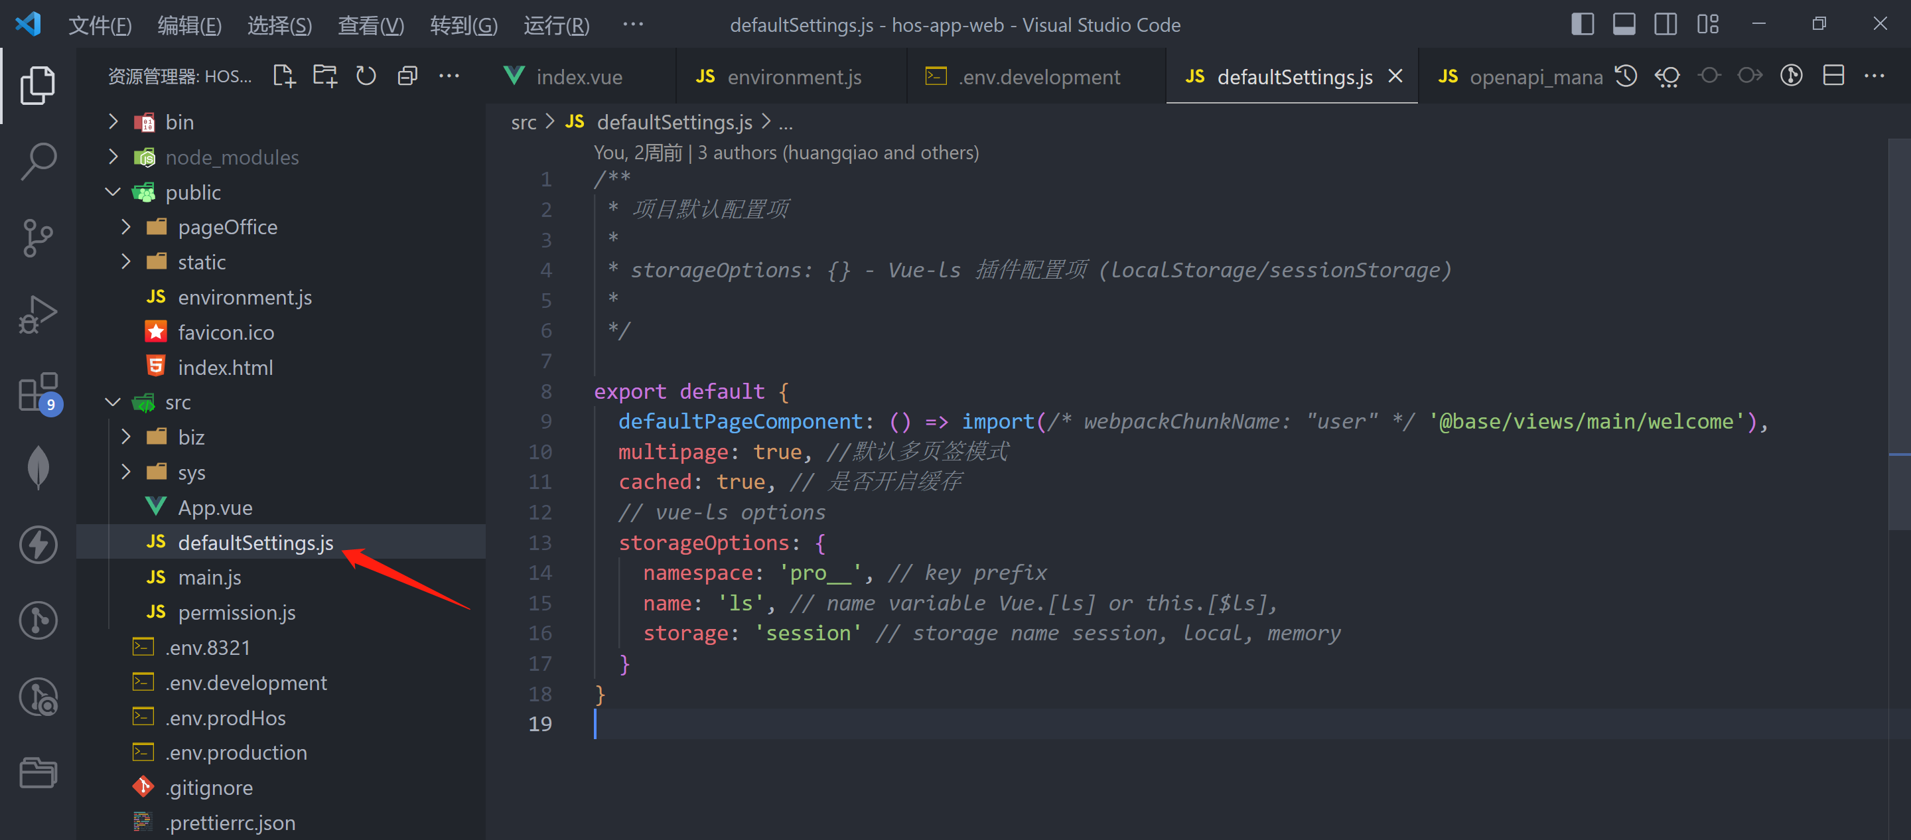Open main.js in the file tree
Screen dimensions: 1911x840
tap(209, 577)
